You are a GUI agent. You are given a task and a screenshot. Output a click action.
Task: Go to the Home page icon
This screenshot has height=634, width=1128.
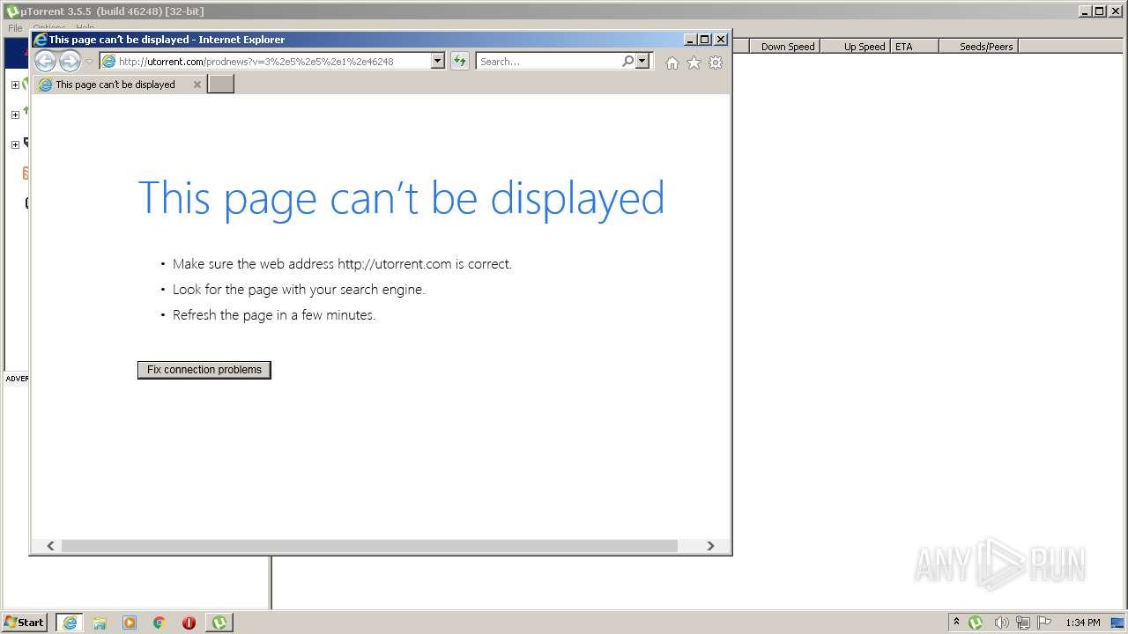pos(672,63)
